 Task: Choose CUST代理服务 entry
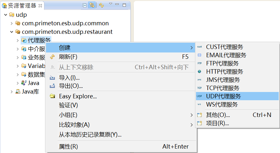coord(225,47)
